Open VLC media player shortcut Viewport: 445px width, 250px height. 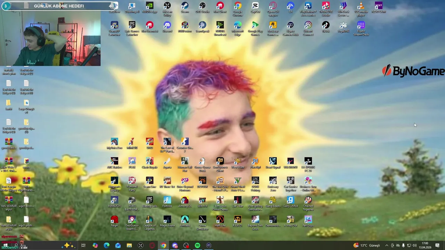click(361, 9)
